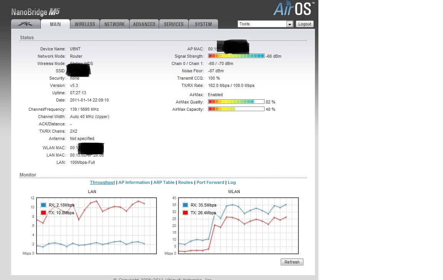Click the date 2011-01-14 22:09:10
Image resolution: width=443 pixels, height=280 pixels.
point(89,100)
